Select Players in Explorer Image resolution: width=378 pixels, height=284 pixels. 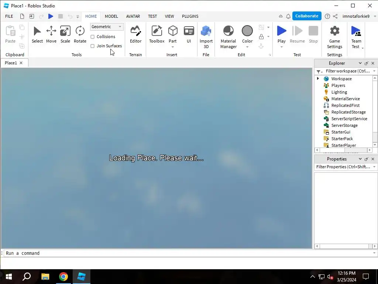coord(338,85)
